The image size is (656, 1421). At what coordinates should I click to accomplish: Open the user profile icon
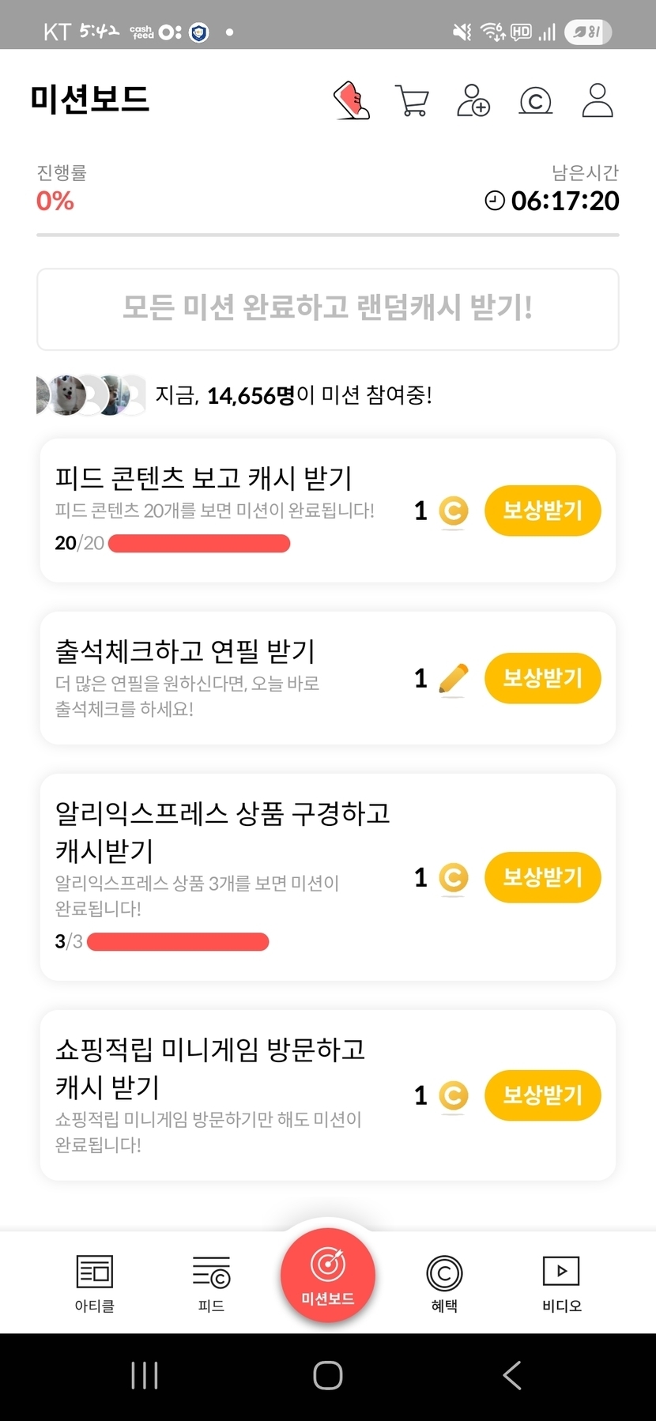click(598, 100)
